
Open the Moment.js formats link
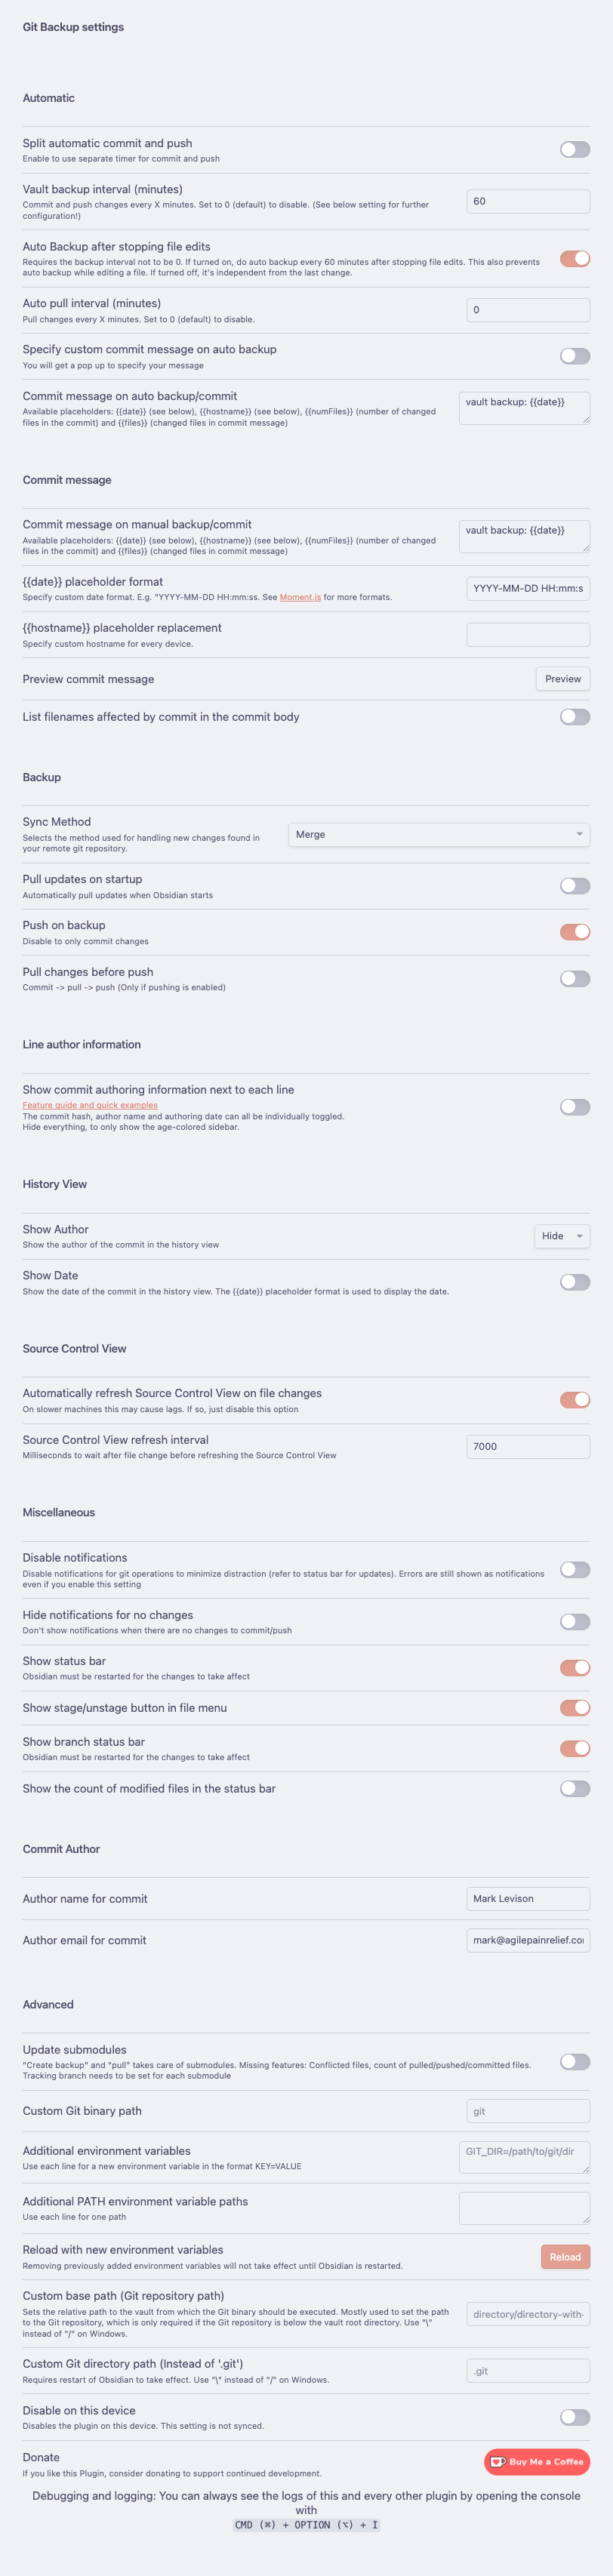tap(300, 597)
